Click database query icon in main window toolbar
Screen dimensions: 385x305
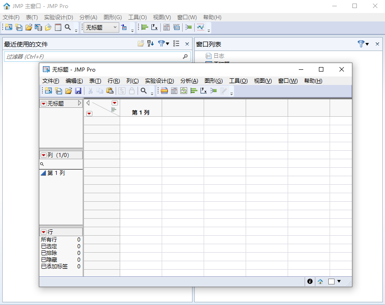38,27
